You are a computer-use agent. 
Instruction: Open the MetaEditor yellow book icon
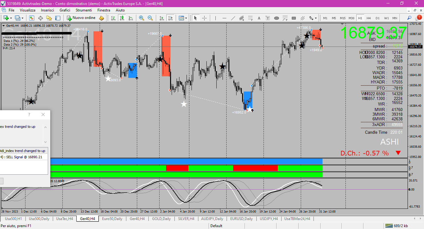(x=101, y=18)
